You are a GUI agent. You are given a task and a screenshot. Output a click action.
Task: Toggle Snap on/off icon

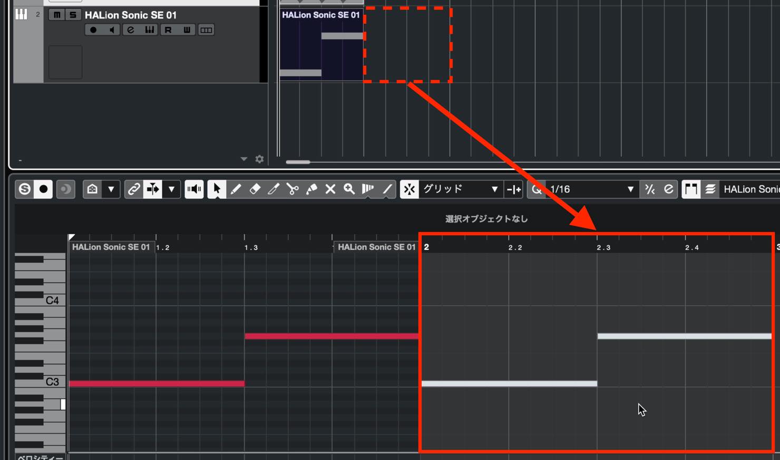(409, 189)
